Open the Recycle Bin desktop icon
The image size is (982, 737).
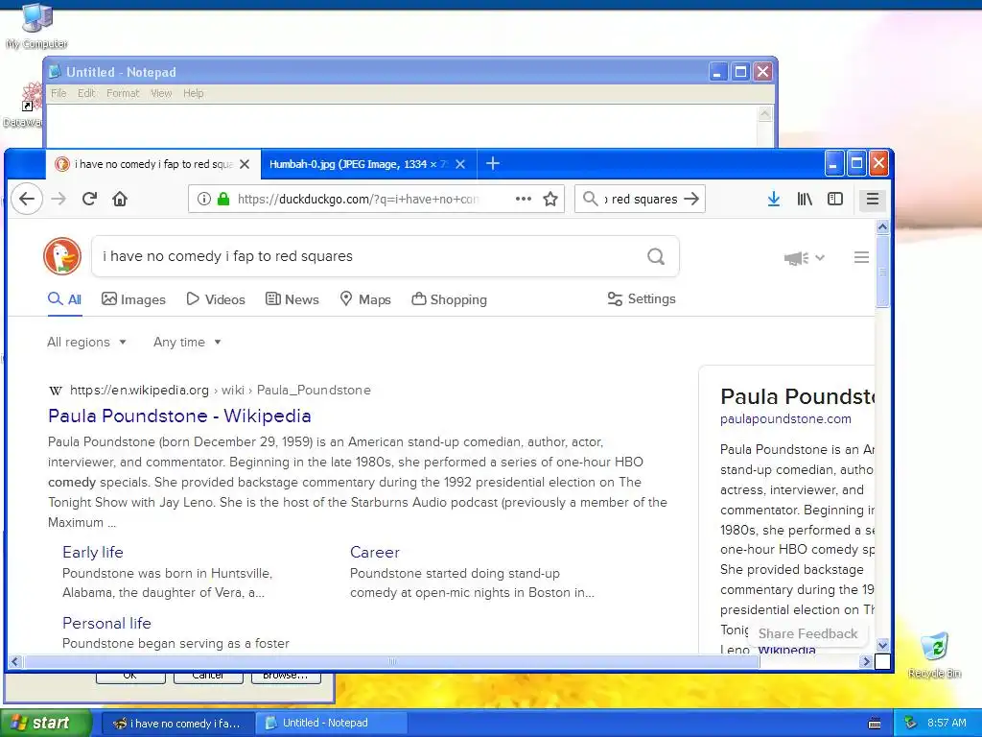pos(934,655)
